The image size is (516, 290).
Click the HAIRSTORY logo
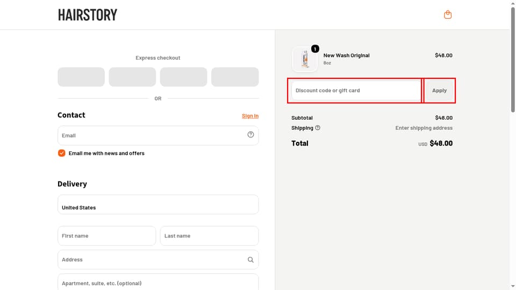[88, 15]
